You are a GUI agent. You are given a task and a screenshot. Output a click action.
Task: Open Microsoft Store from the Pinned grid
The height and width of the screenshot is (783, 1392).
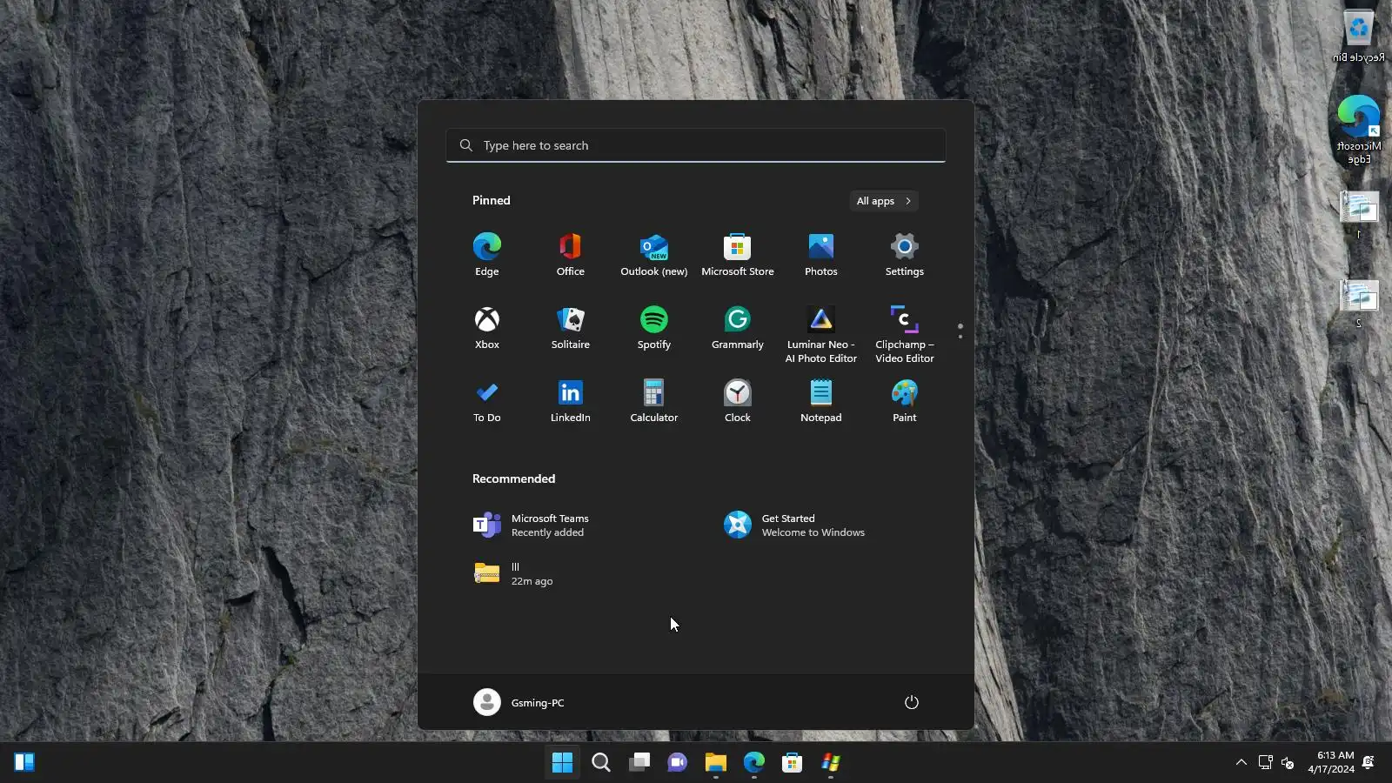point(738,255)
